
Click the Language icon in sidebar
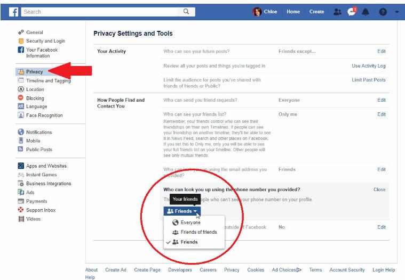(21, 106)
